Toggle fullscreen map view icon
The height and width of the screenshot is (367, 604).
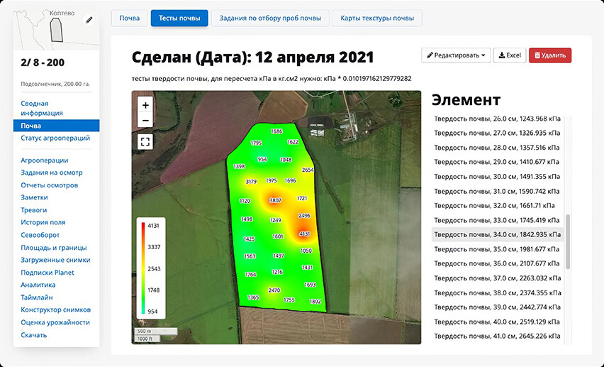[145, 141]
